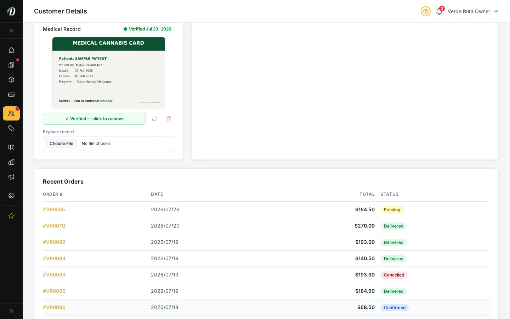The height and width of the screenshot is (319, 510).
Task: Click the date 2026/07/26
Action: 165,209
